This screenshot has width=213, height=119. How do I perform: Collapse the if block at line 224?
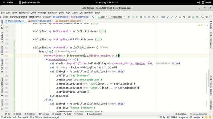(x=15, y=59)
